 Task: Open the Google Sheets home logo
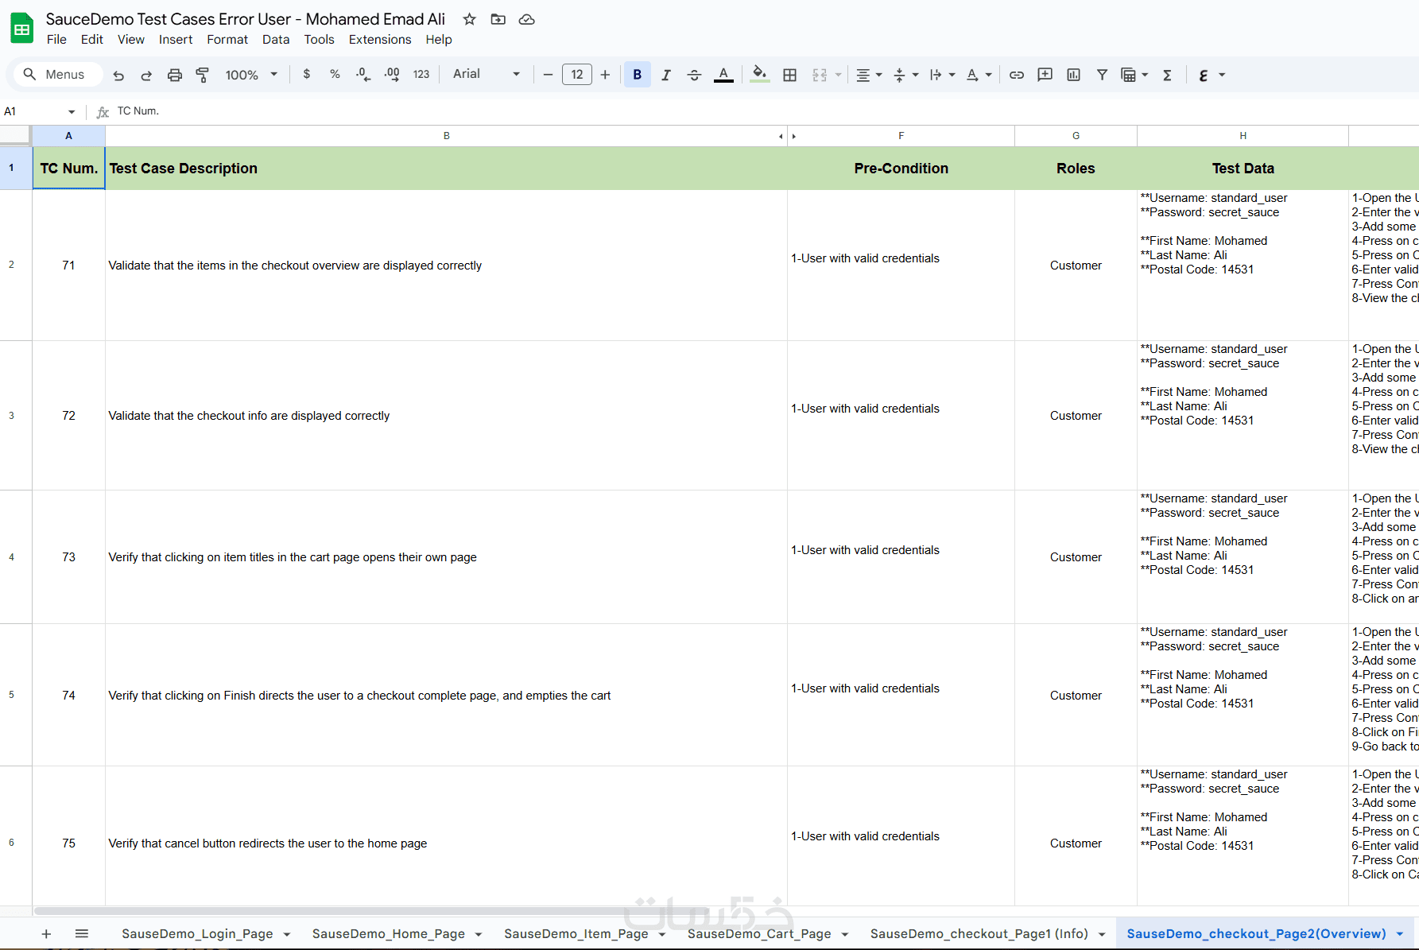click(22, 29)
